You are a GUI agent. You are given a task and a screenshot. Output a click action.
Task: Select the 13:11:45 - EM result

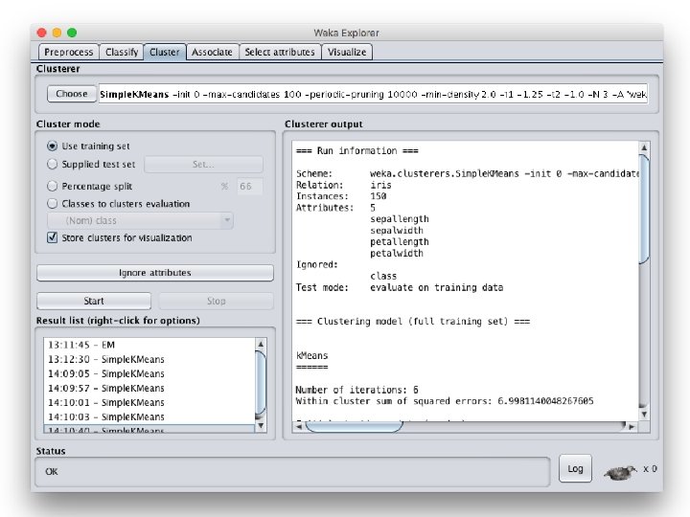click(x=149, y=345)
